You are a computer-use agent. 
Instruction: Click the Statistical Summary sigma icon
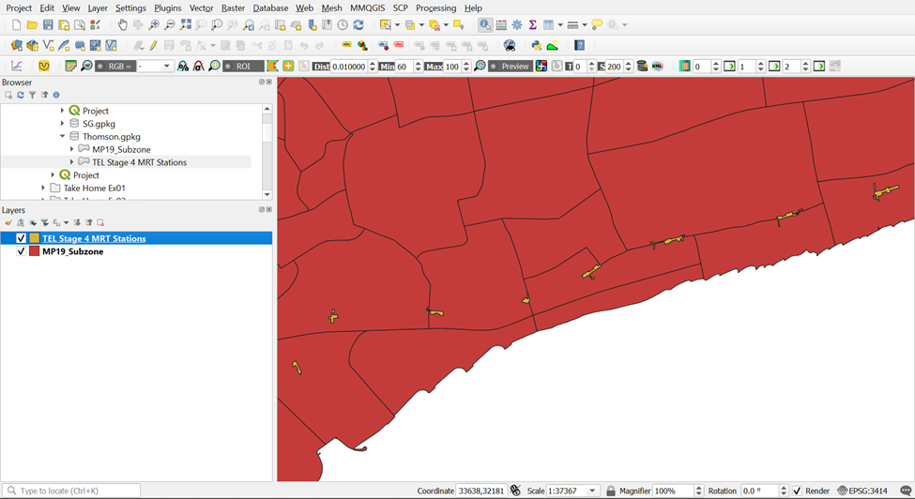(532, 25)
